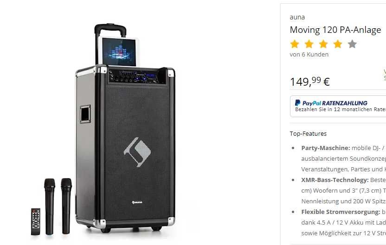Click the remote control in product image
This screenshot has height=245, width=386.
point(35,221)
